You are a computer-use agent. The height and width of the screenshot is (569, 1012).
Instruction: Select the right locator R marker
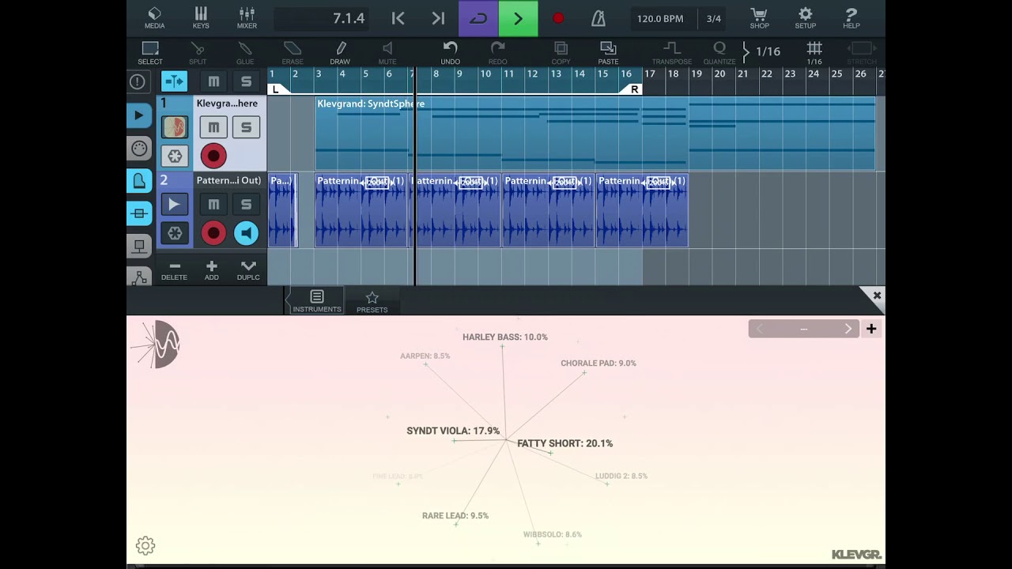coord(632,89)
